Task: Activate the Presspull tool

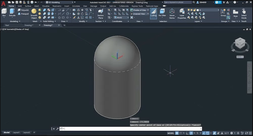Action: click(x=23, y=14)
